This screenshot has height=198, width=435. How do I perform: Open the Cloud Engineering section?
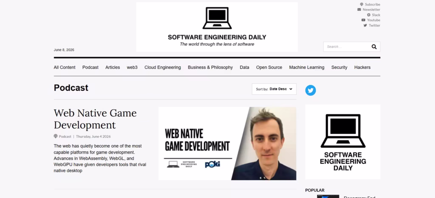click(x=163, y=67)
